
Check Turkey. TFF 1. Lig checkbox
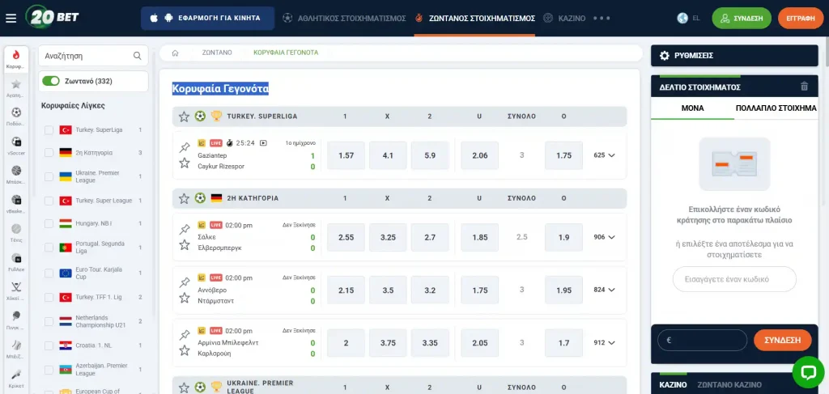click(49, 298)
